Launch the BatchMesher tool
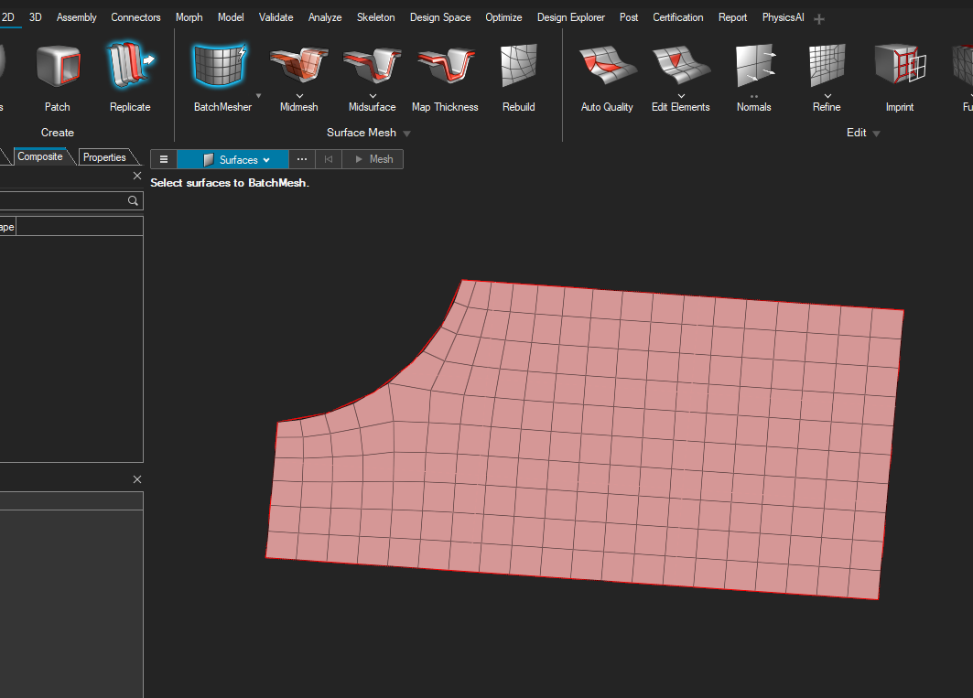This screenshot has width=973, height=698. tap(221, 65)
